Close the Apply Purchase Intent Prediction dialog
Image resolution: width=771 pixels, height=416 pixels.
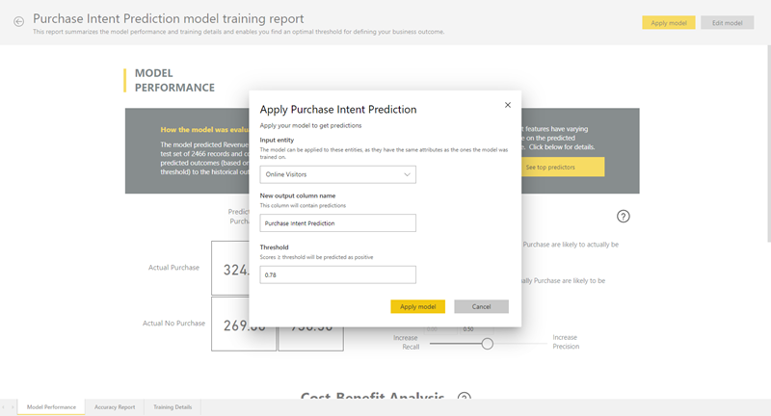pos(508,105)
